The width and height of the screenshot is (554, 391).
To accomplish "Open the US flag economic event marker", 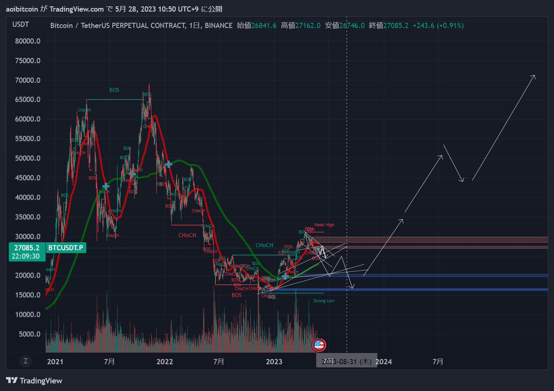I will tap(319, 344).
